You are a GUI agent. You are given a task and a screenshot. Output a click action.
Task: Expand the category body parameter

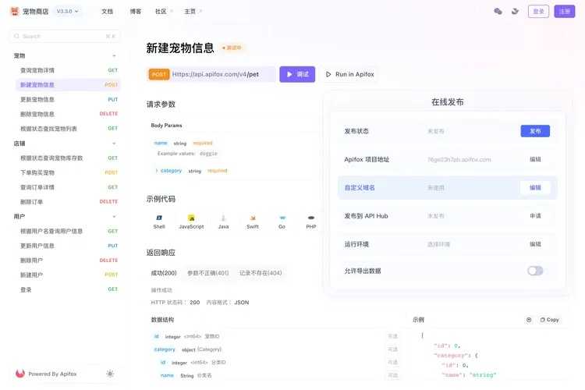click(x=157, y=171)
